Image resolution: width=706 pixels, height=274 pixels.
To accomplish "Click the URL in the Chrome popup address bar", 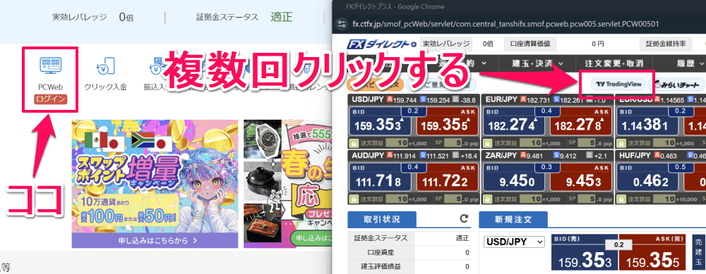I will (x=505, y=24).
